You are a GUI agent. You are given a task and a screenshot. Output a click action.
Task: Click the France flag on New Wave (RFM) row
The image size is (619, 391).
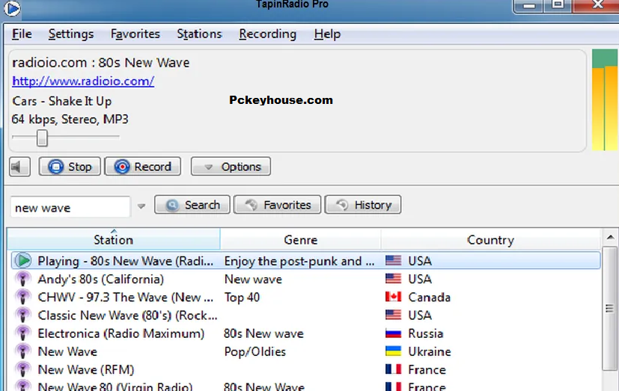[x=393, y=369]
